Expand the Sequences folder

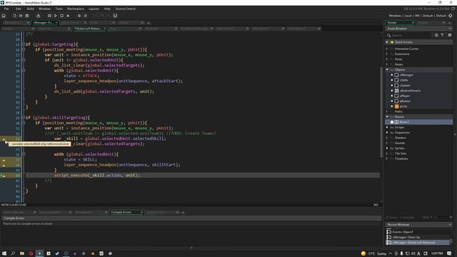point(387,133)
